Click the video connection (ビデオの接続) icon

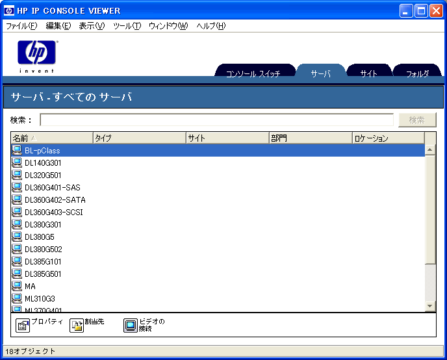131,326
